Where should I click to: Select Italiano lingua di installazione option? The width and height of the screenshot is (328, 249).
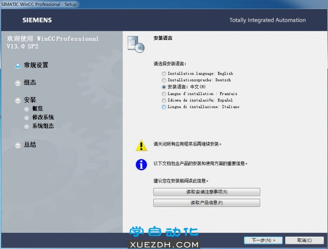click(x=164, y=107)
